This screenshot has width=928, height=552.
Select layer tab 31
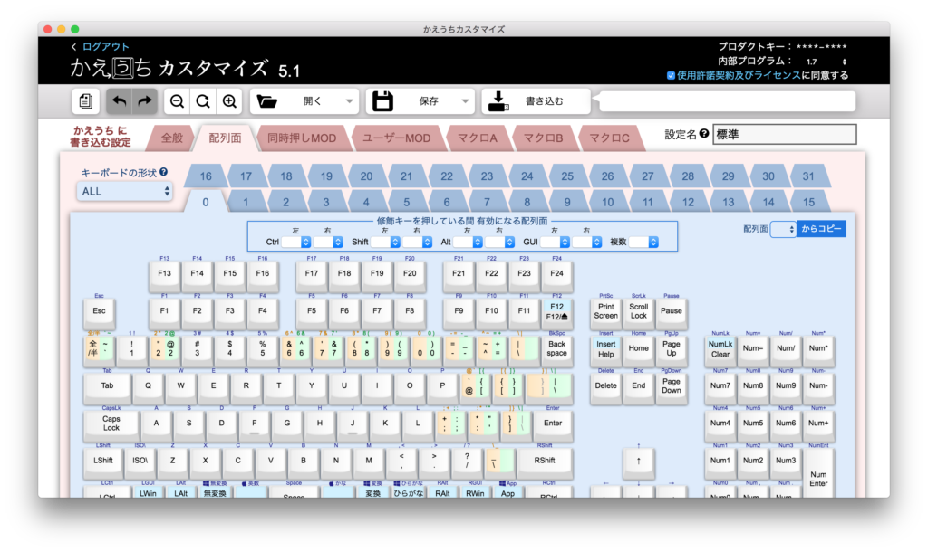coord(808,176)
